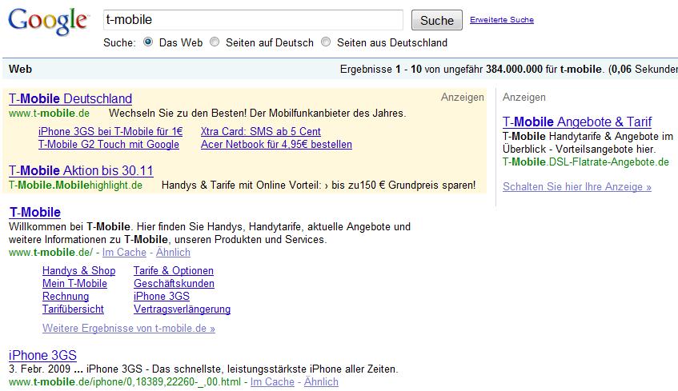
Task: Select the Das Web radio option
Action: pyautogui.click(x=148, y=42)
